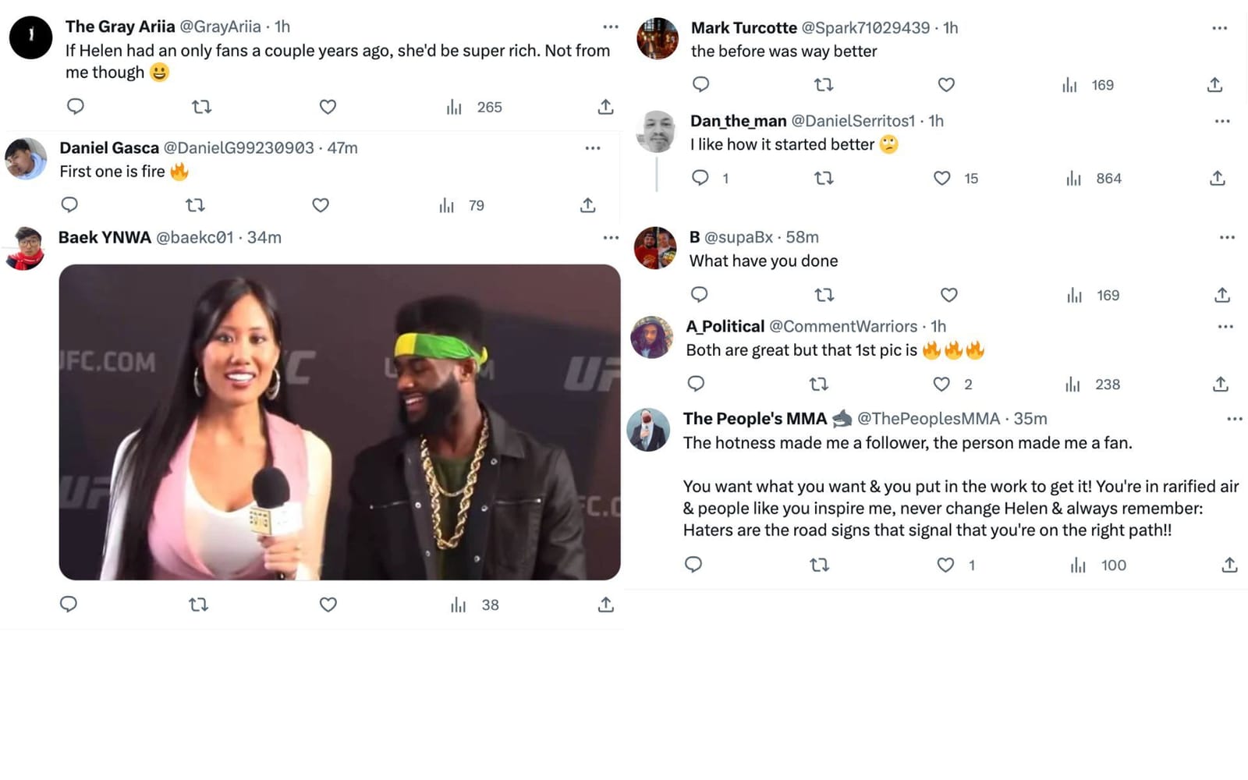Retweet Daniel Gasca's 'First one is fire' post
This screenshot has width=1248, height=780.
tap(195, 205)
